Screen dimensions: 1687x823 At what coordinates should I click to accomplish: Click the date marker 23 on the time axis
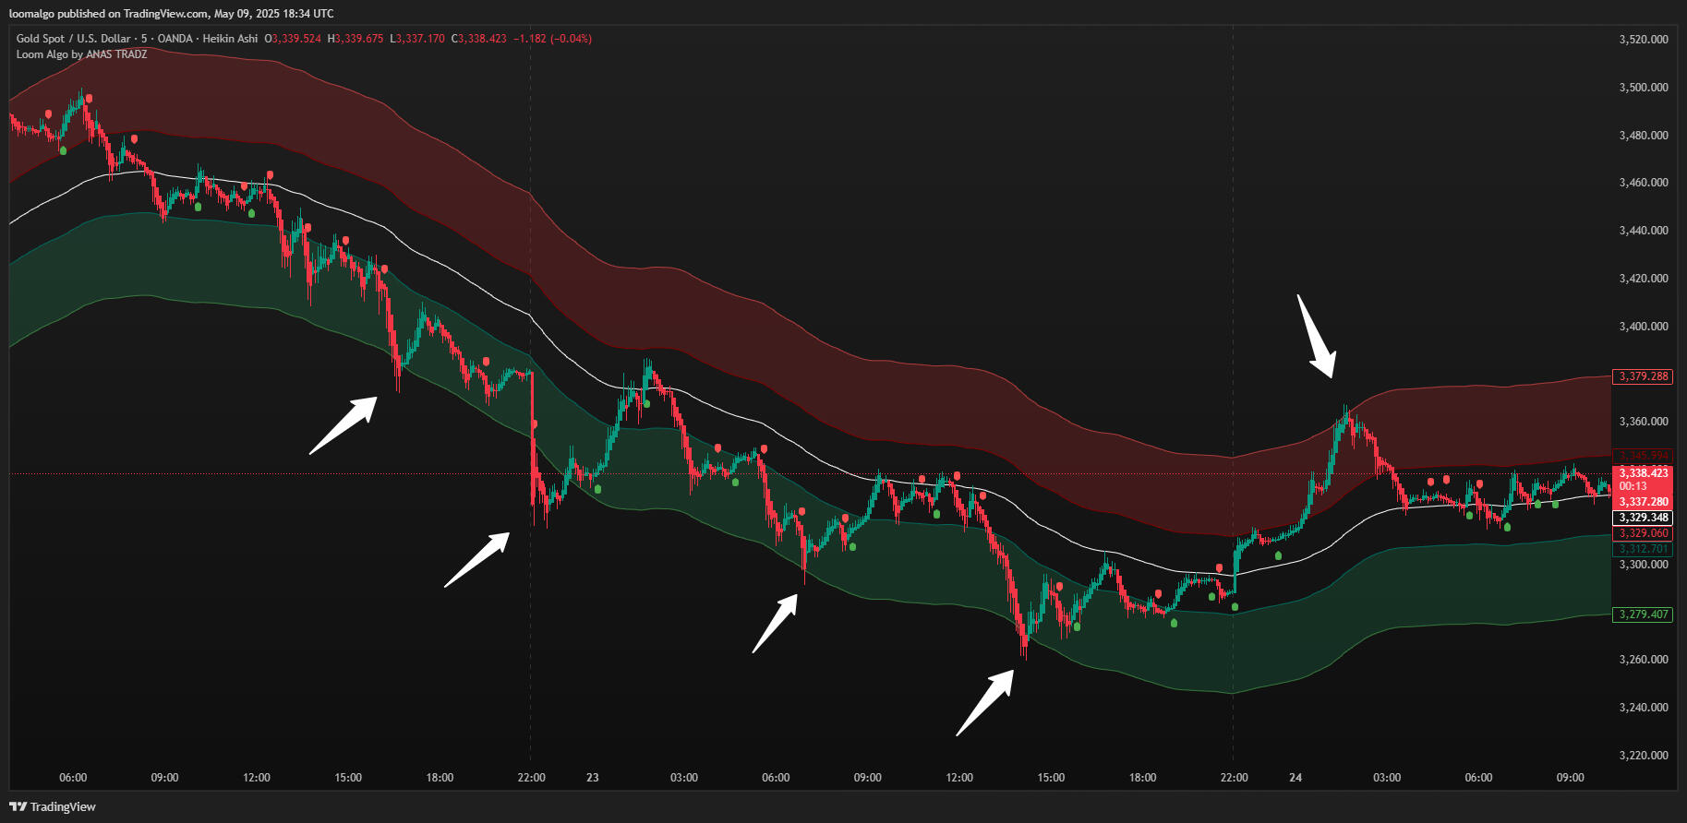point(593,778)
